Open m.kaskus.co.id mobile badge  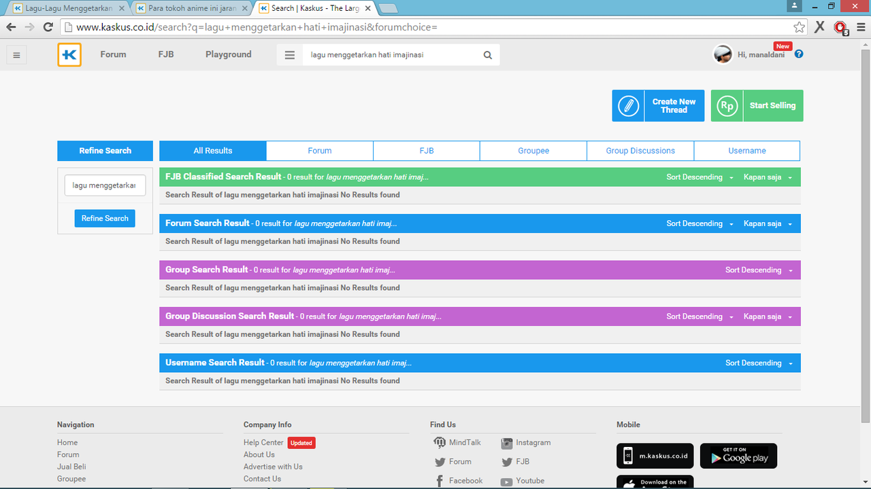pos(655,456)
